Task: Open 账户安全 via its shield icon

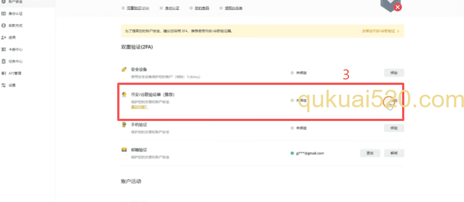Action: point(3,2)
